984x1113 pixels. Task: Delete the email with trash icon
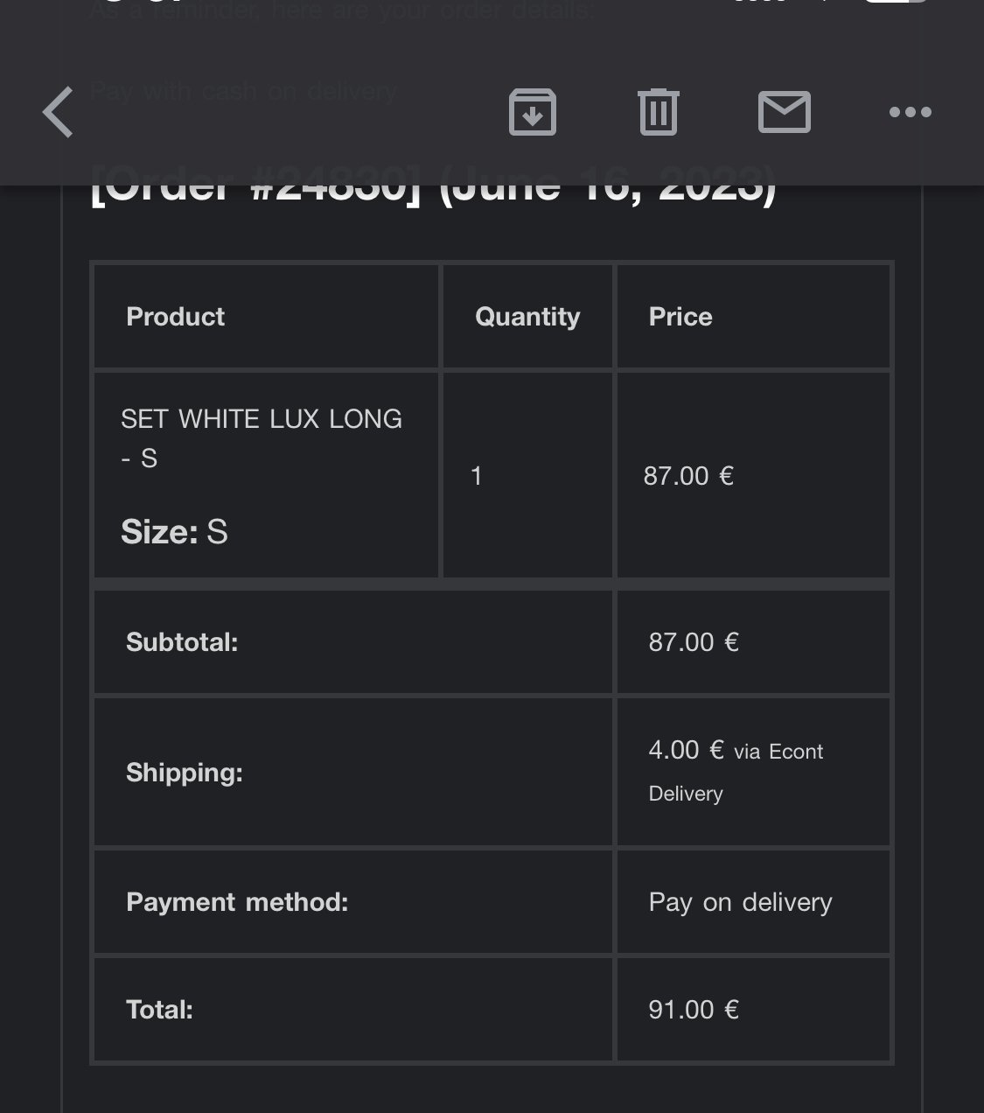(658, 112)
